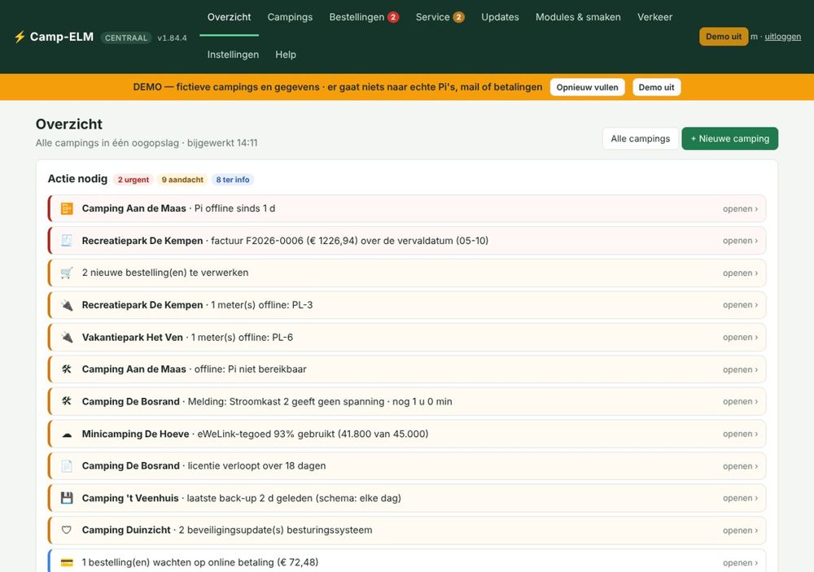The height and width of the screenshot is (572, 814).
Task: Click Opnieuw vullen in the demo banner
Action: [x=587, y=87]
